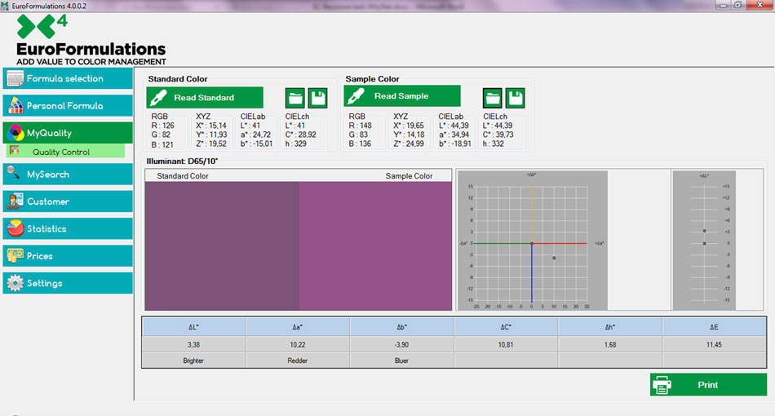Select the Δh* value 1,68
Screen dimensions: 775x416
tap(610, 344)
